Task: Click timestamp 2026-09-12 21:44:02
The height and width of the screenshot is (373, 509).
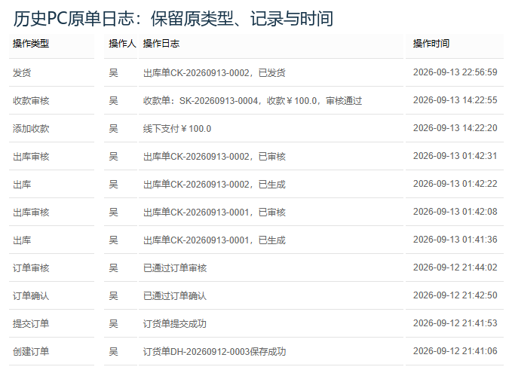Action: click(455, 268)
